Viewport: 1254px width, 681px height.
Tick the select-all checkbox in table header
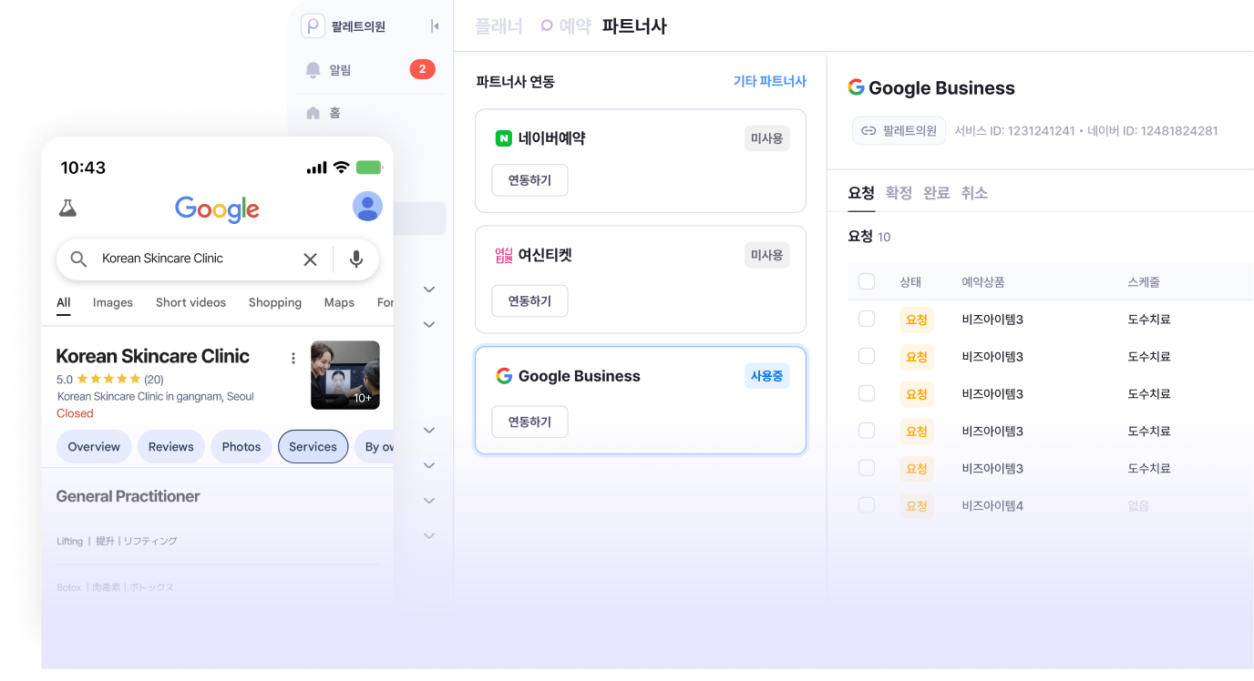pos(867,281)
